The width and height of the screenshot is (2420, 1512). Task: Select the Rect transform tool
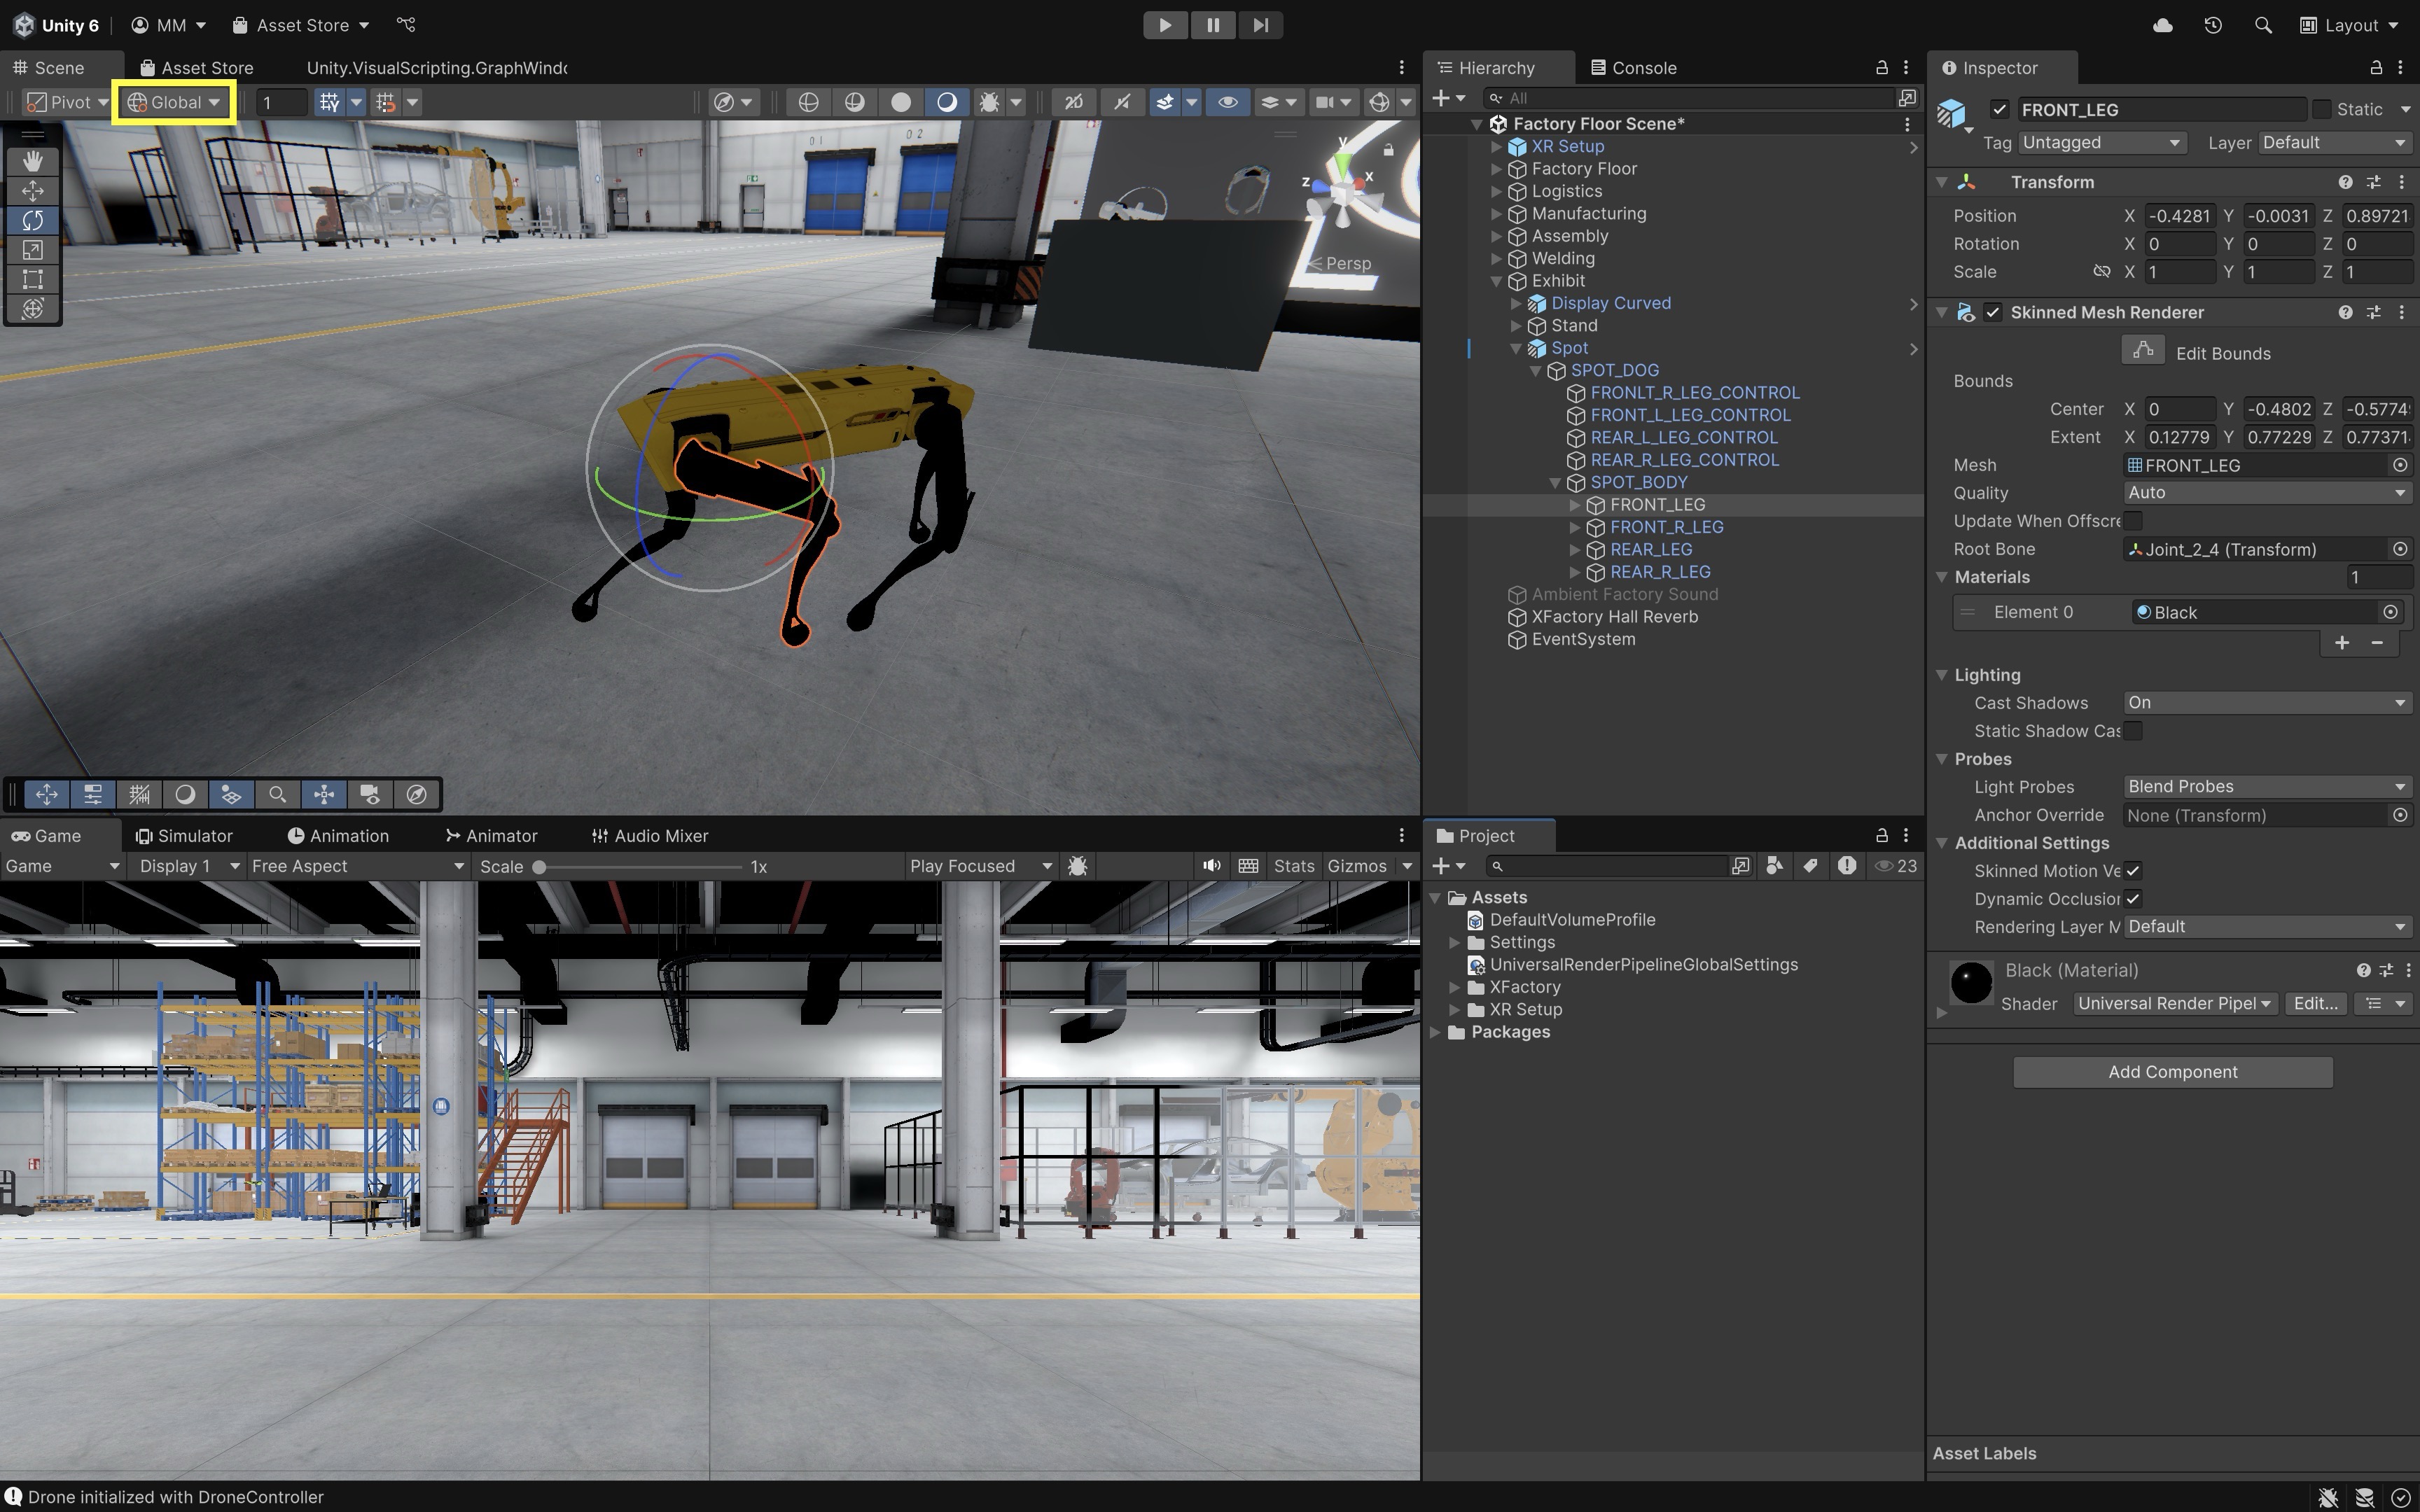click(x=33, y=279)
